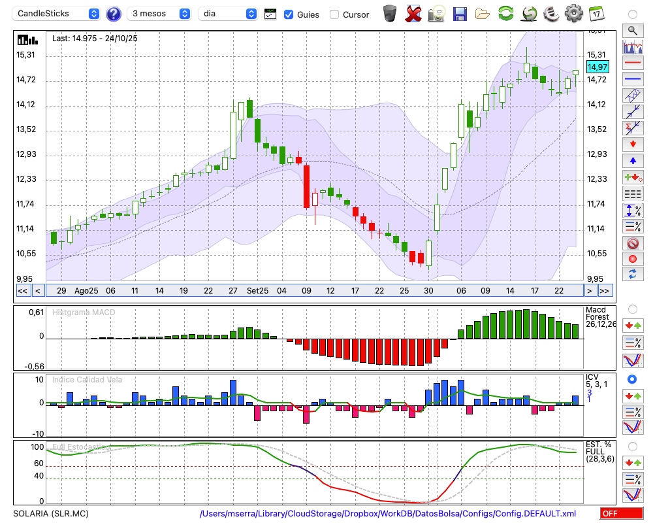Screen dimensions: 653x523
Task: Click the Config.DEFAULT.xml file path link
Action: click(388, 514)
